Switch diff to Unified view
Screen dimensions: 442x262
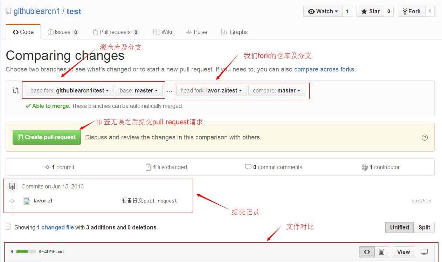399,227
